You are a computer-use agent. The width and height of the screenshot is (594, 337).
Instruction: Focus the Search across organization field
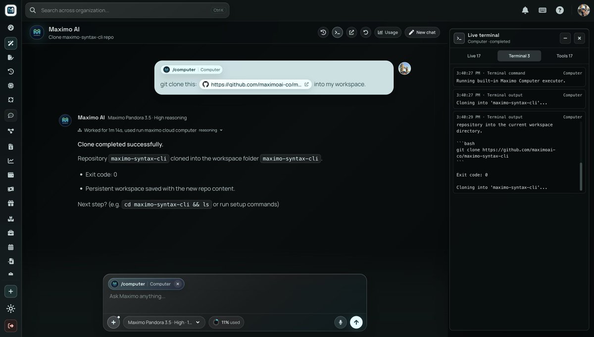(127, 10)
